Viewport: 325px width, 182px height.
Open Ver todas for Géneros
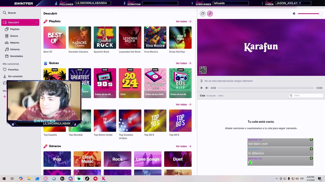point(184,146)
